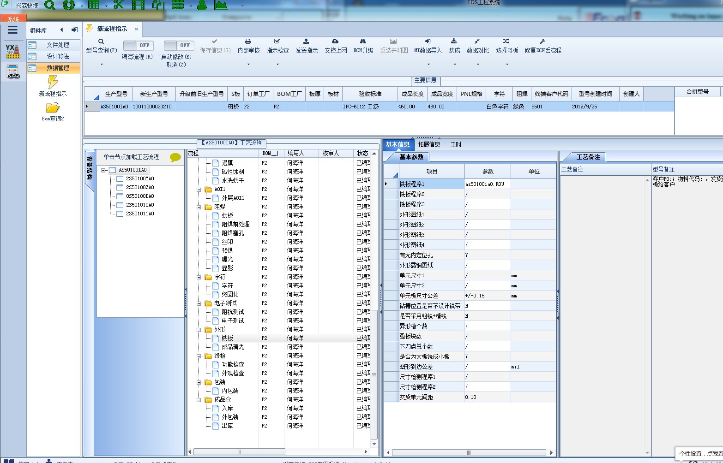Select the AS50100IA0 row in the main info grid
Screen dimensions: 723x463
[379, 107]
